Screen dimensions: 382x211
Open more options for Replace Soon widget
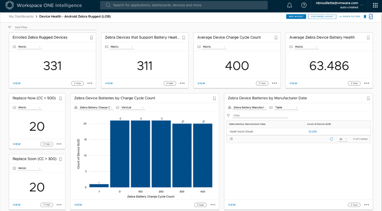point(59,205)
